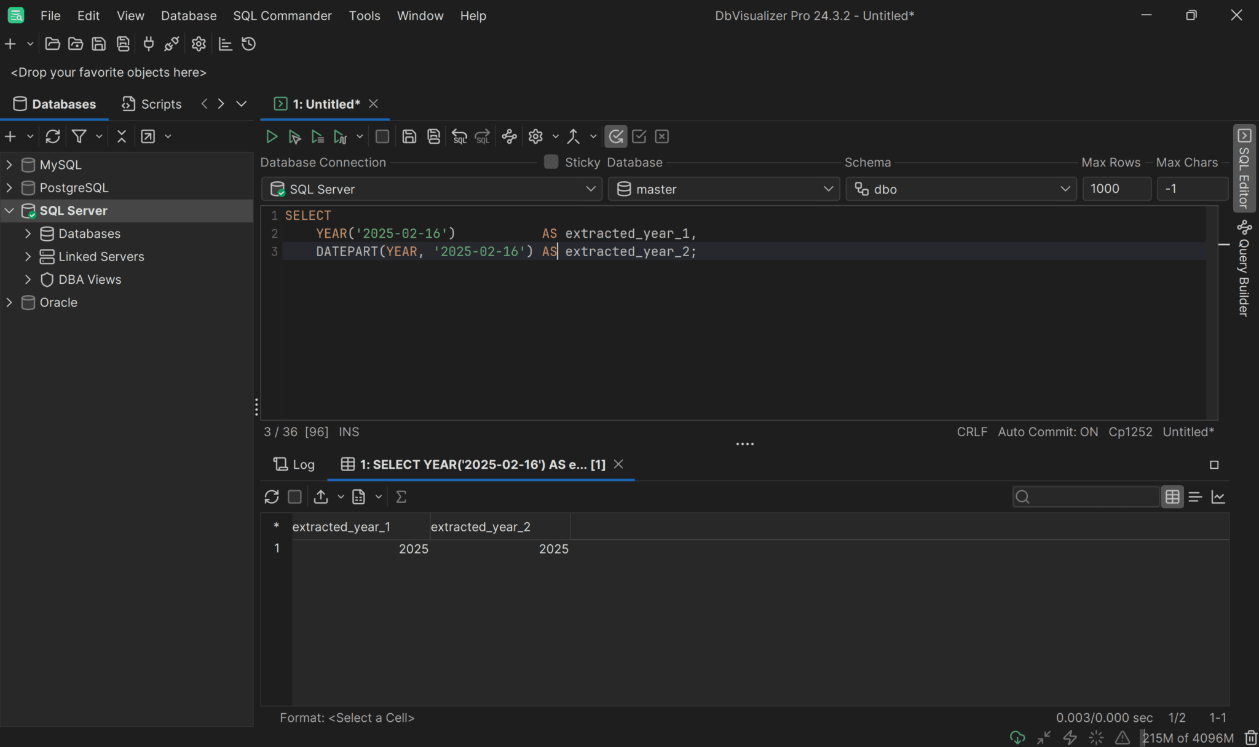The height and width of the screenshot is (747, 1259).
Task: Switch results to text view
Action: (1195, 496)
